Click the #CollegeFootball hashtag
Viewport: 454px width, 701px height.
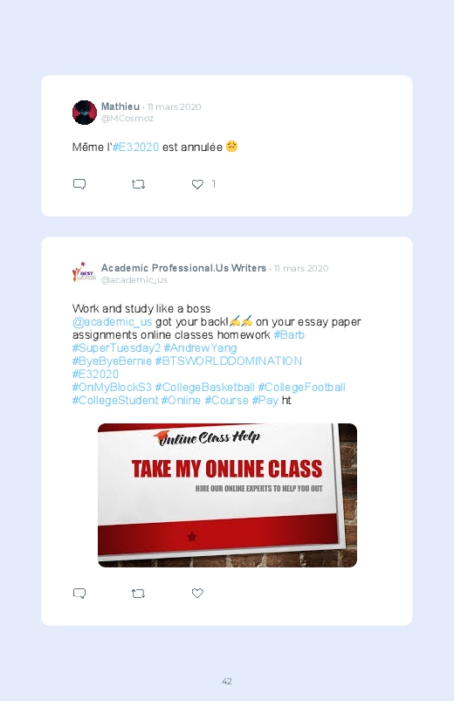(x=301, y=387)
